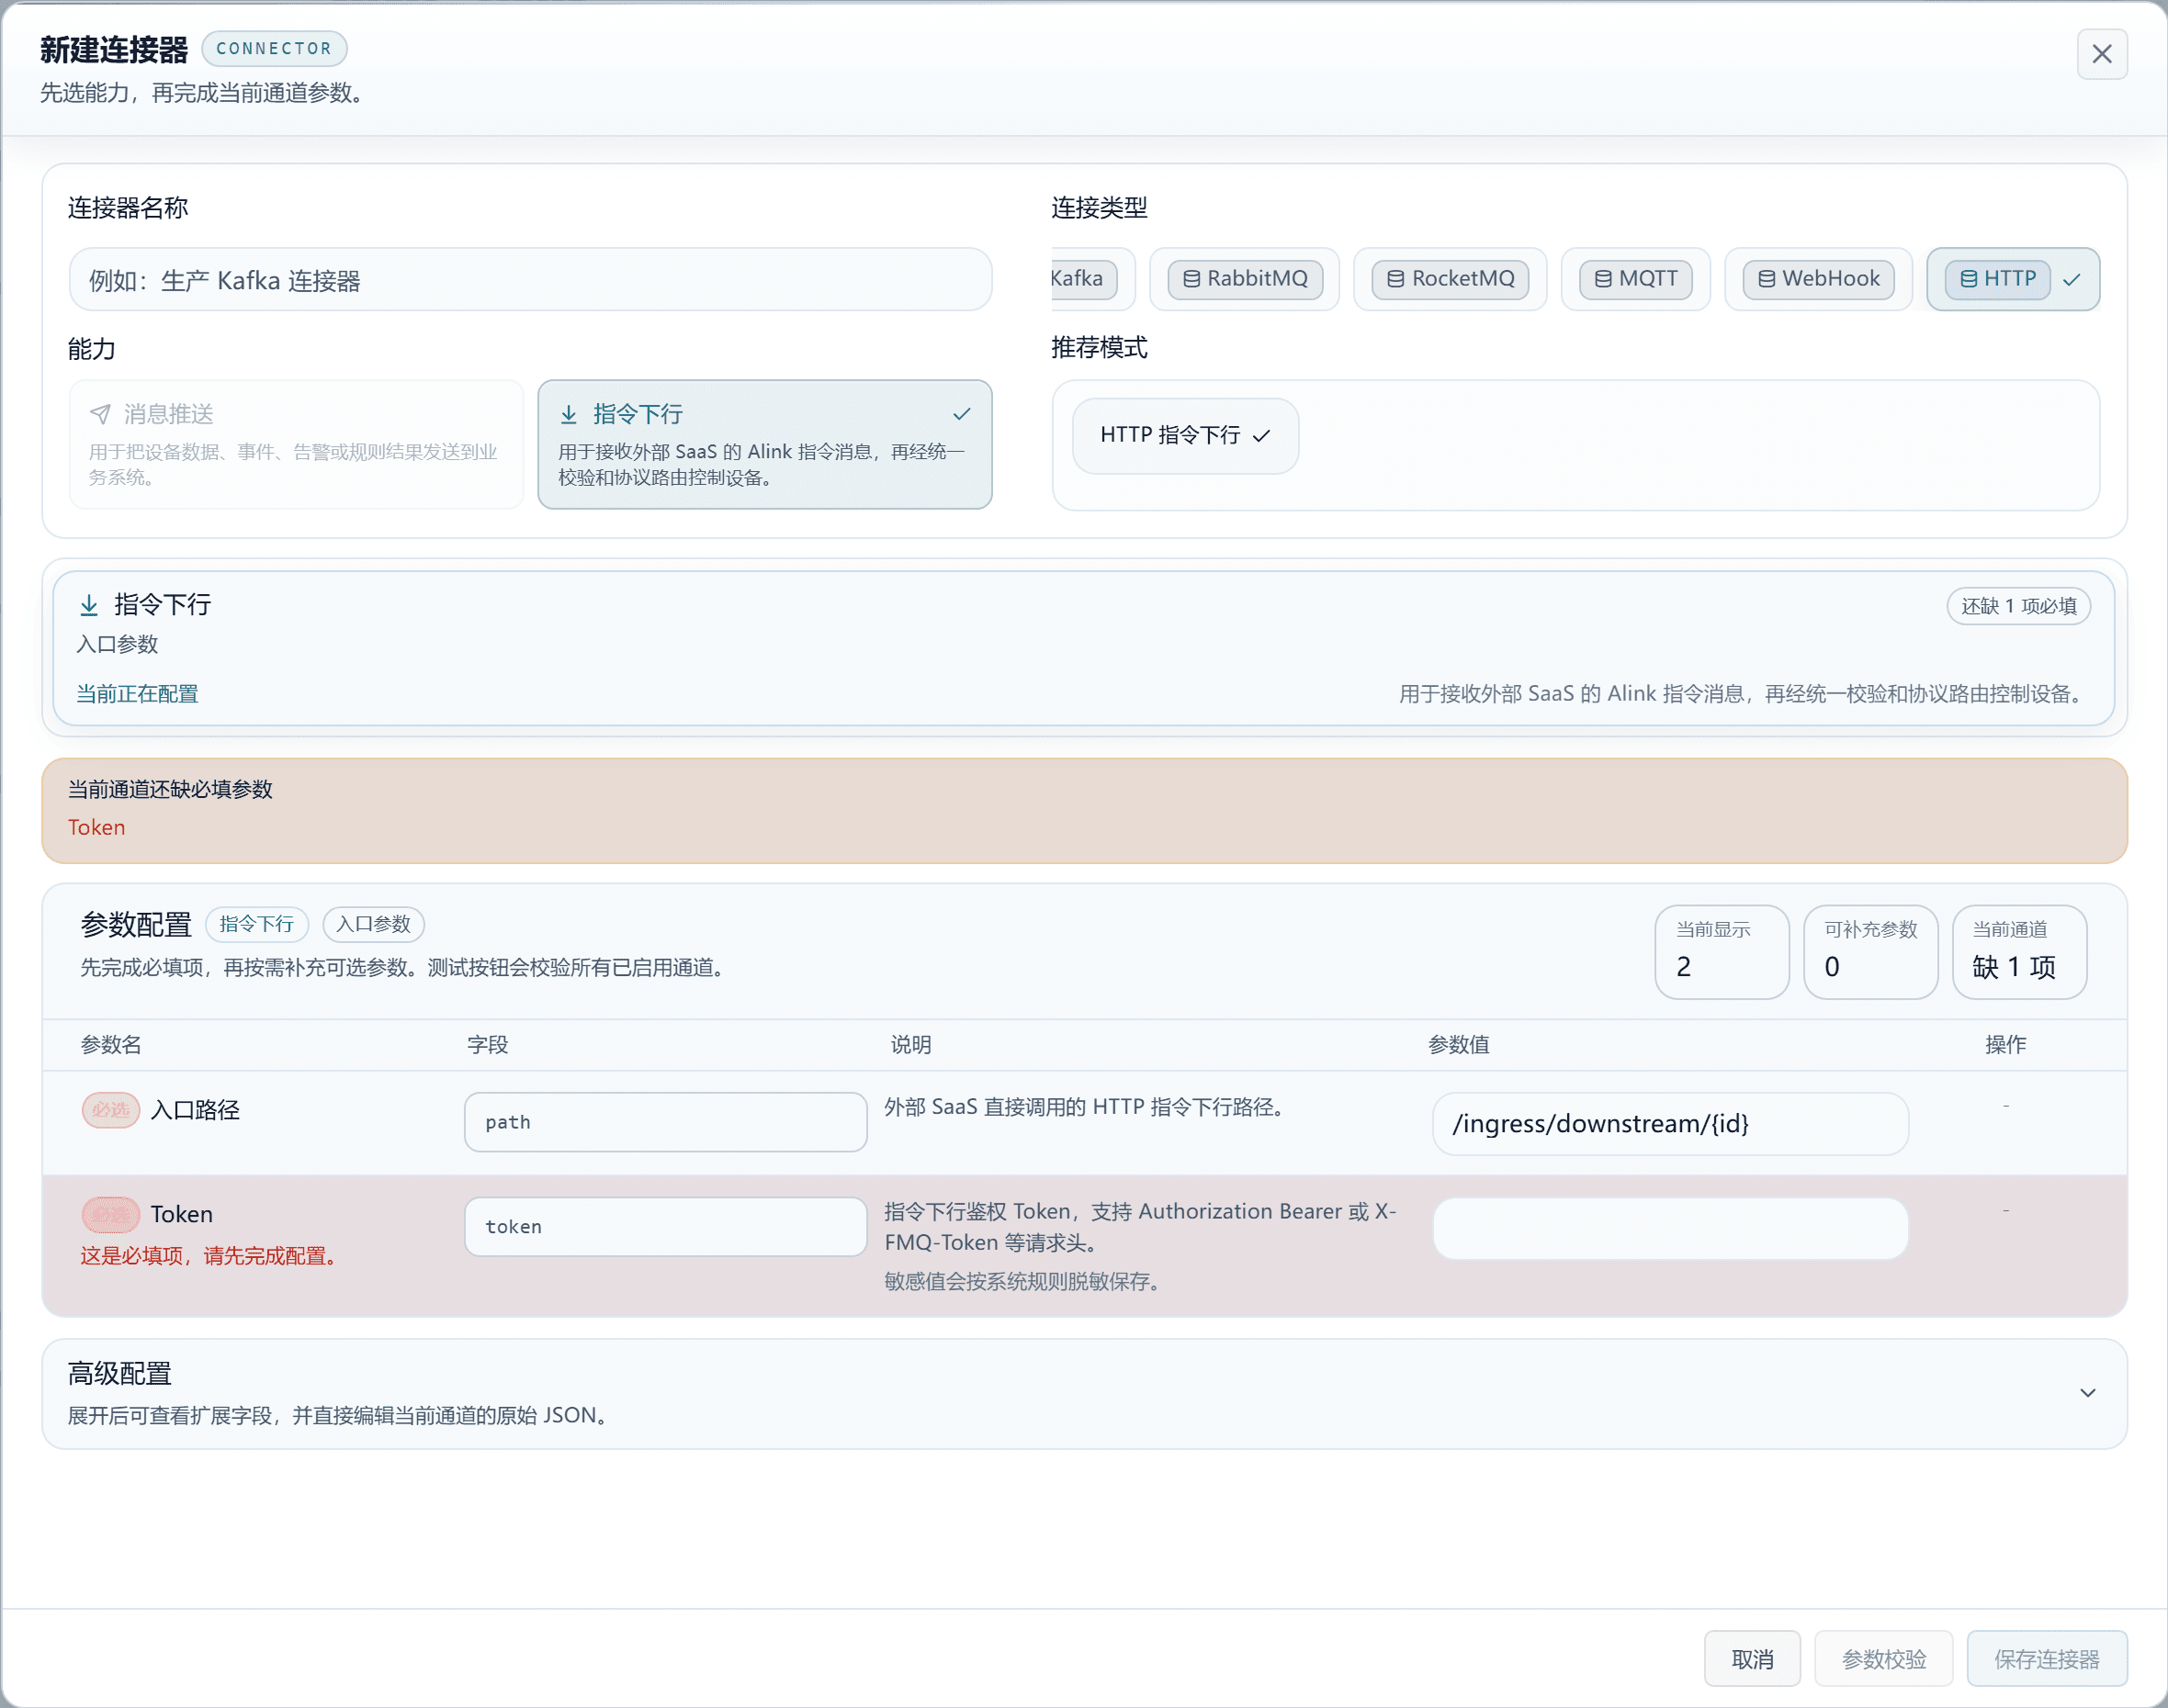Click the path field input
This screenshot has width=2168, height=1708.
point(665,1122)
